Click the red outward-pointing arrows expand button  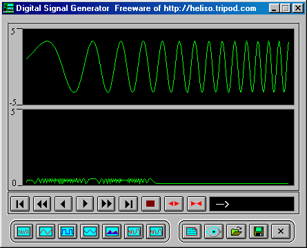coord(174,204)
